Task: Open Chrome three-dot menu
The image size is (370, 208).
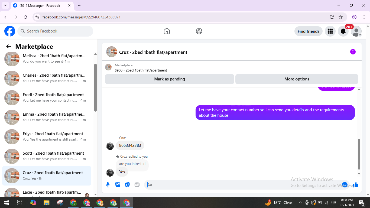Action: [364, 17]
